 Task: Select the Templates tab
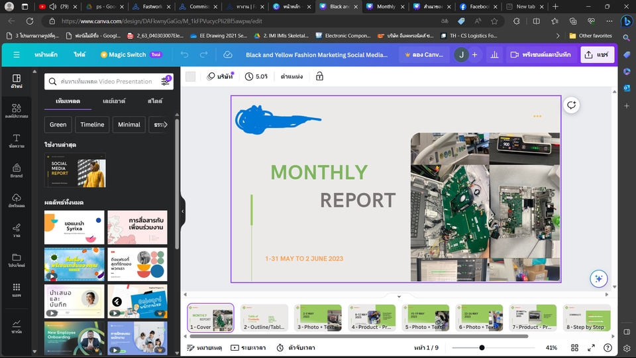(x=68, y=101)
